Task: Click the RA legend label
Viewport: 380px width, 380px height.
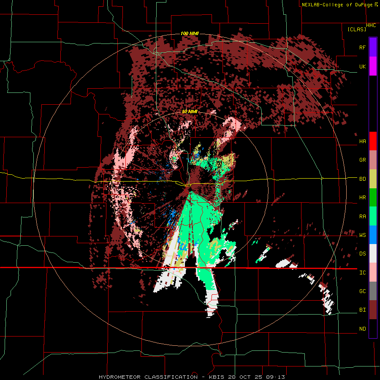Action: click(363, 217)
